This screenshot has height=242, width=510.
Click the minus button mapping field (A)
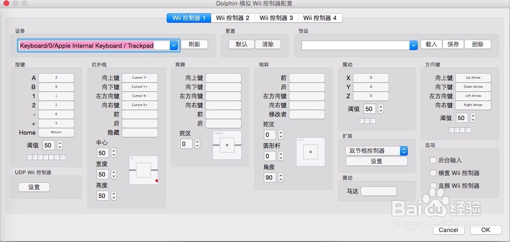56,114
